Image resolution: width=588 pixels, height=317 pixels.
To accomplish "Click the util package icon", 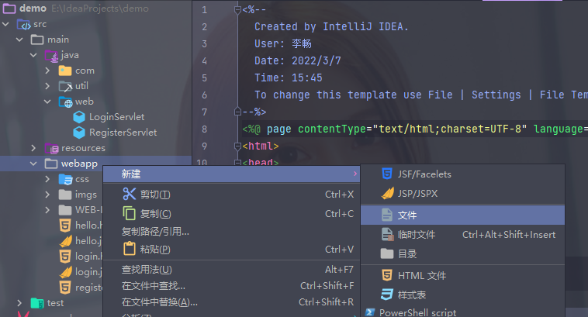I will coord(65,86).
